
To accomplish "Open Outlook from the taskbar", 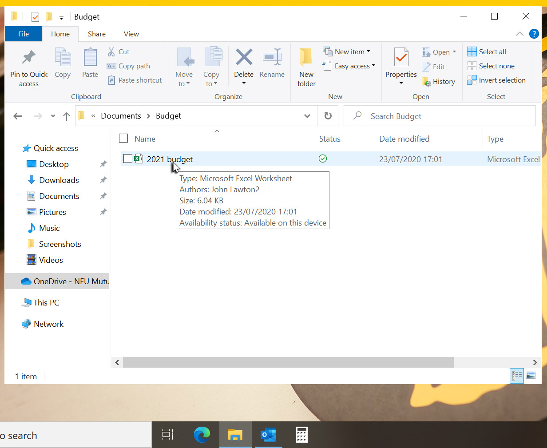I will pyautogui.click(x=268, y=435).
